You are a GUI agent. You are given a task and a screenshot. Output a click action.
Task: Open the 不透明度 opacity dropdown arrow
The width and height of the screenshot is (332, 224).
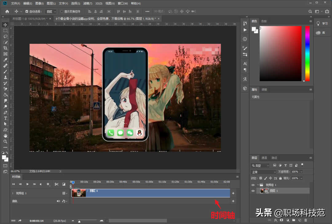(x=301, y=172)
